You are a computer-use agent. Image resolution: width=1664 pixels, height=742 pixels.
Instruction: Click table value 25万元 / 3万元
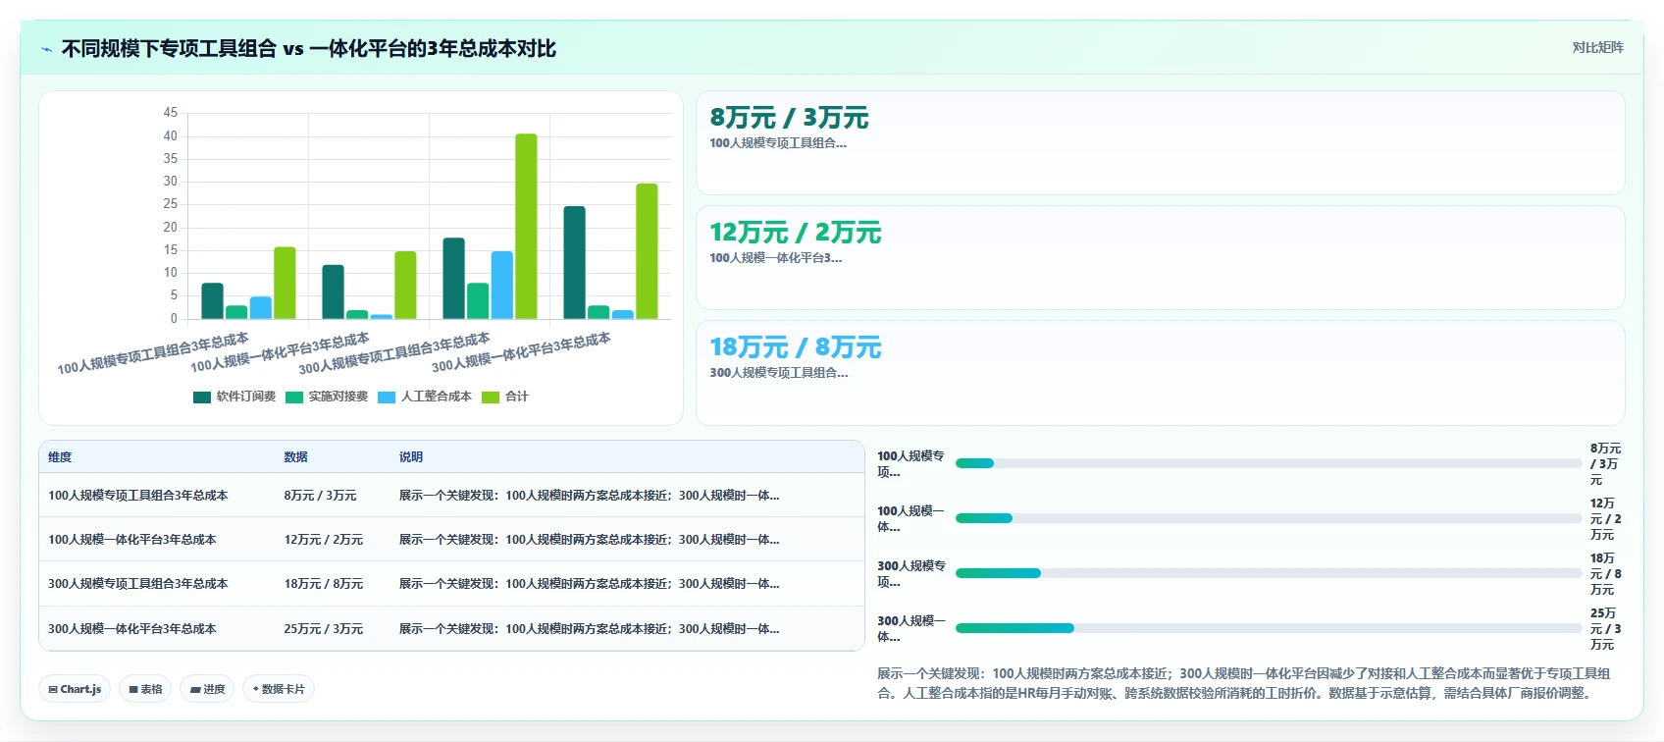coord(324,629)
